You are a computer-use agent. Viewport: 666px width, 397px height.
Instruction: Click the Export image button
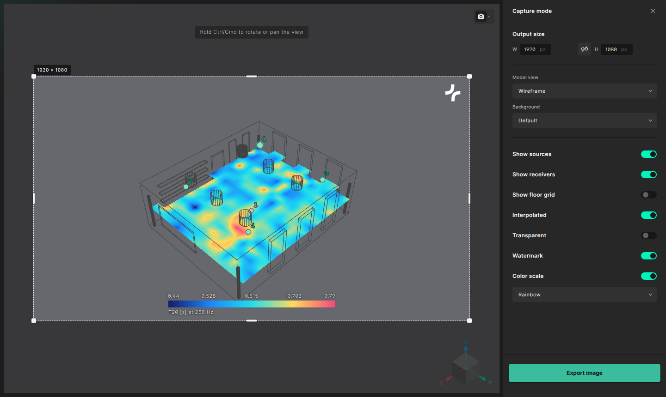(x=585, y=373)
